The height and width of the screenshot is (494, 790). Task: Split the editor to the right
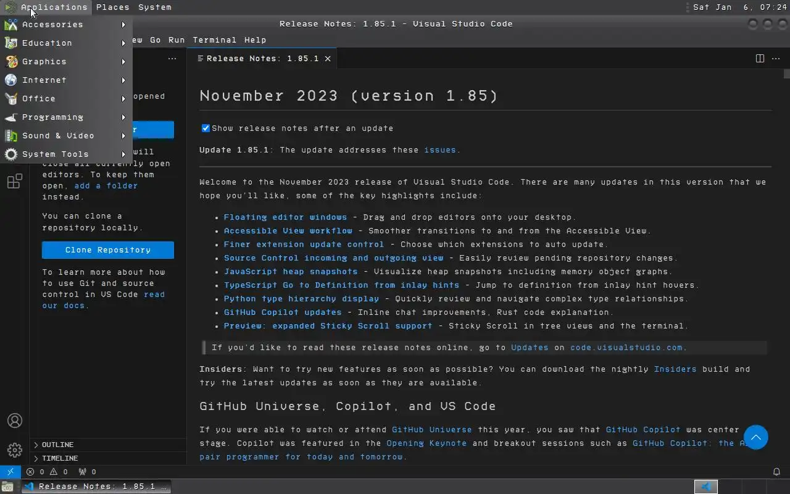(x=760, y=59)
